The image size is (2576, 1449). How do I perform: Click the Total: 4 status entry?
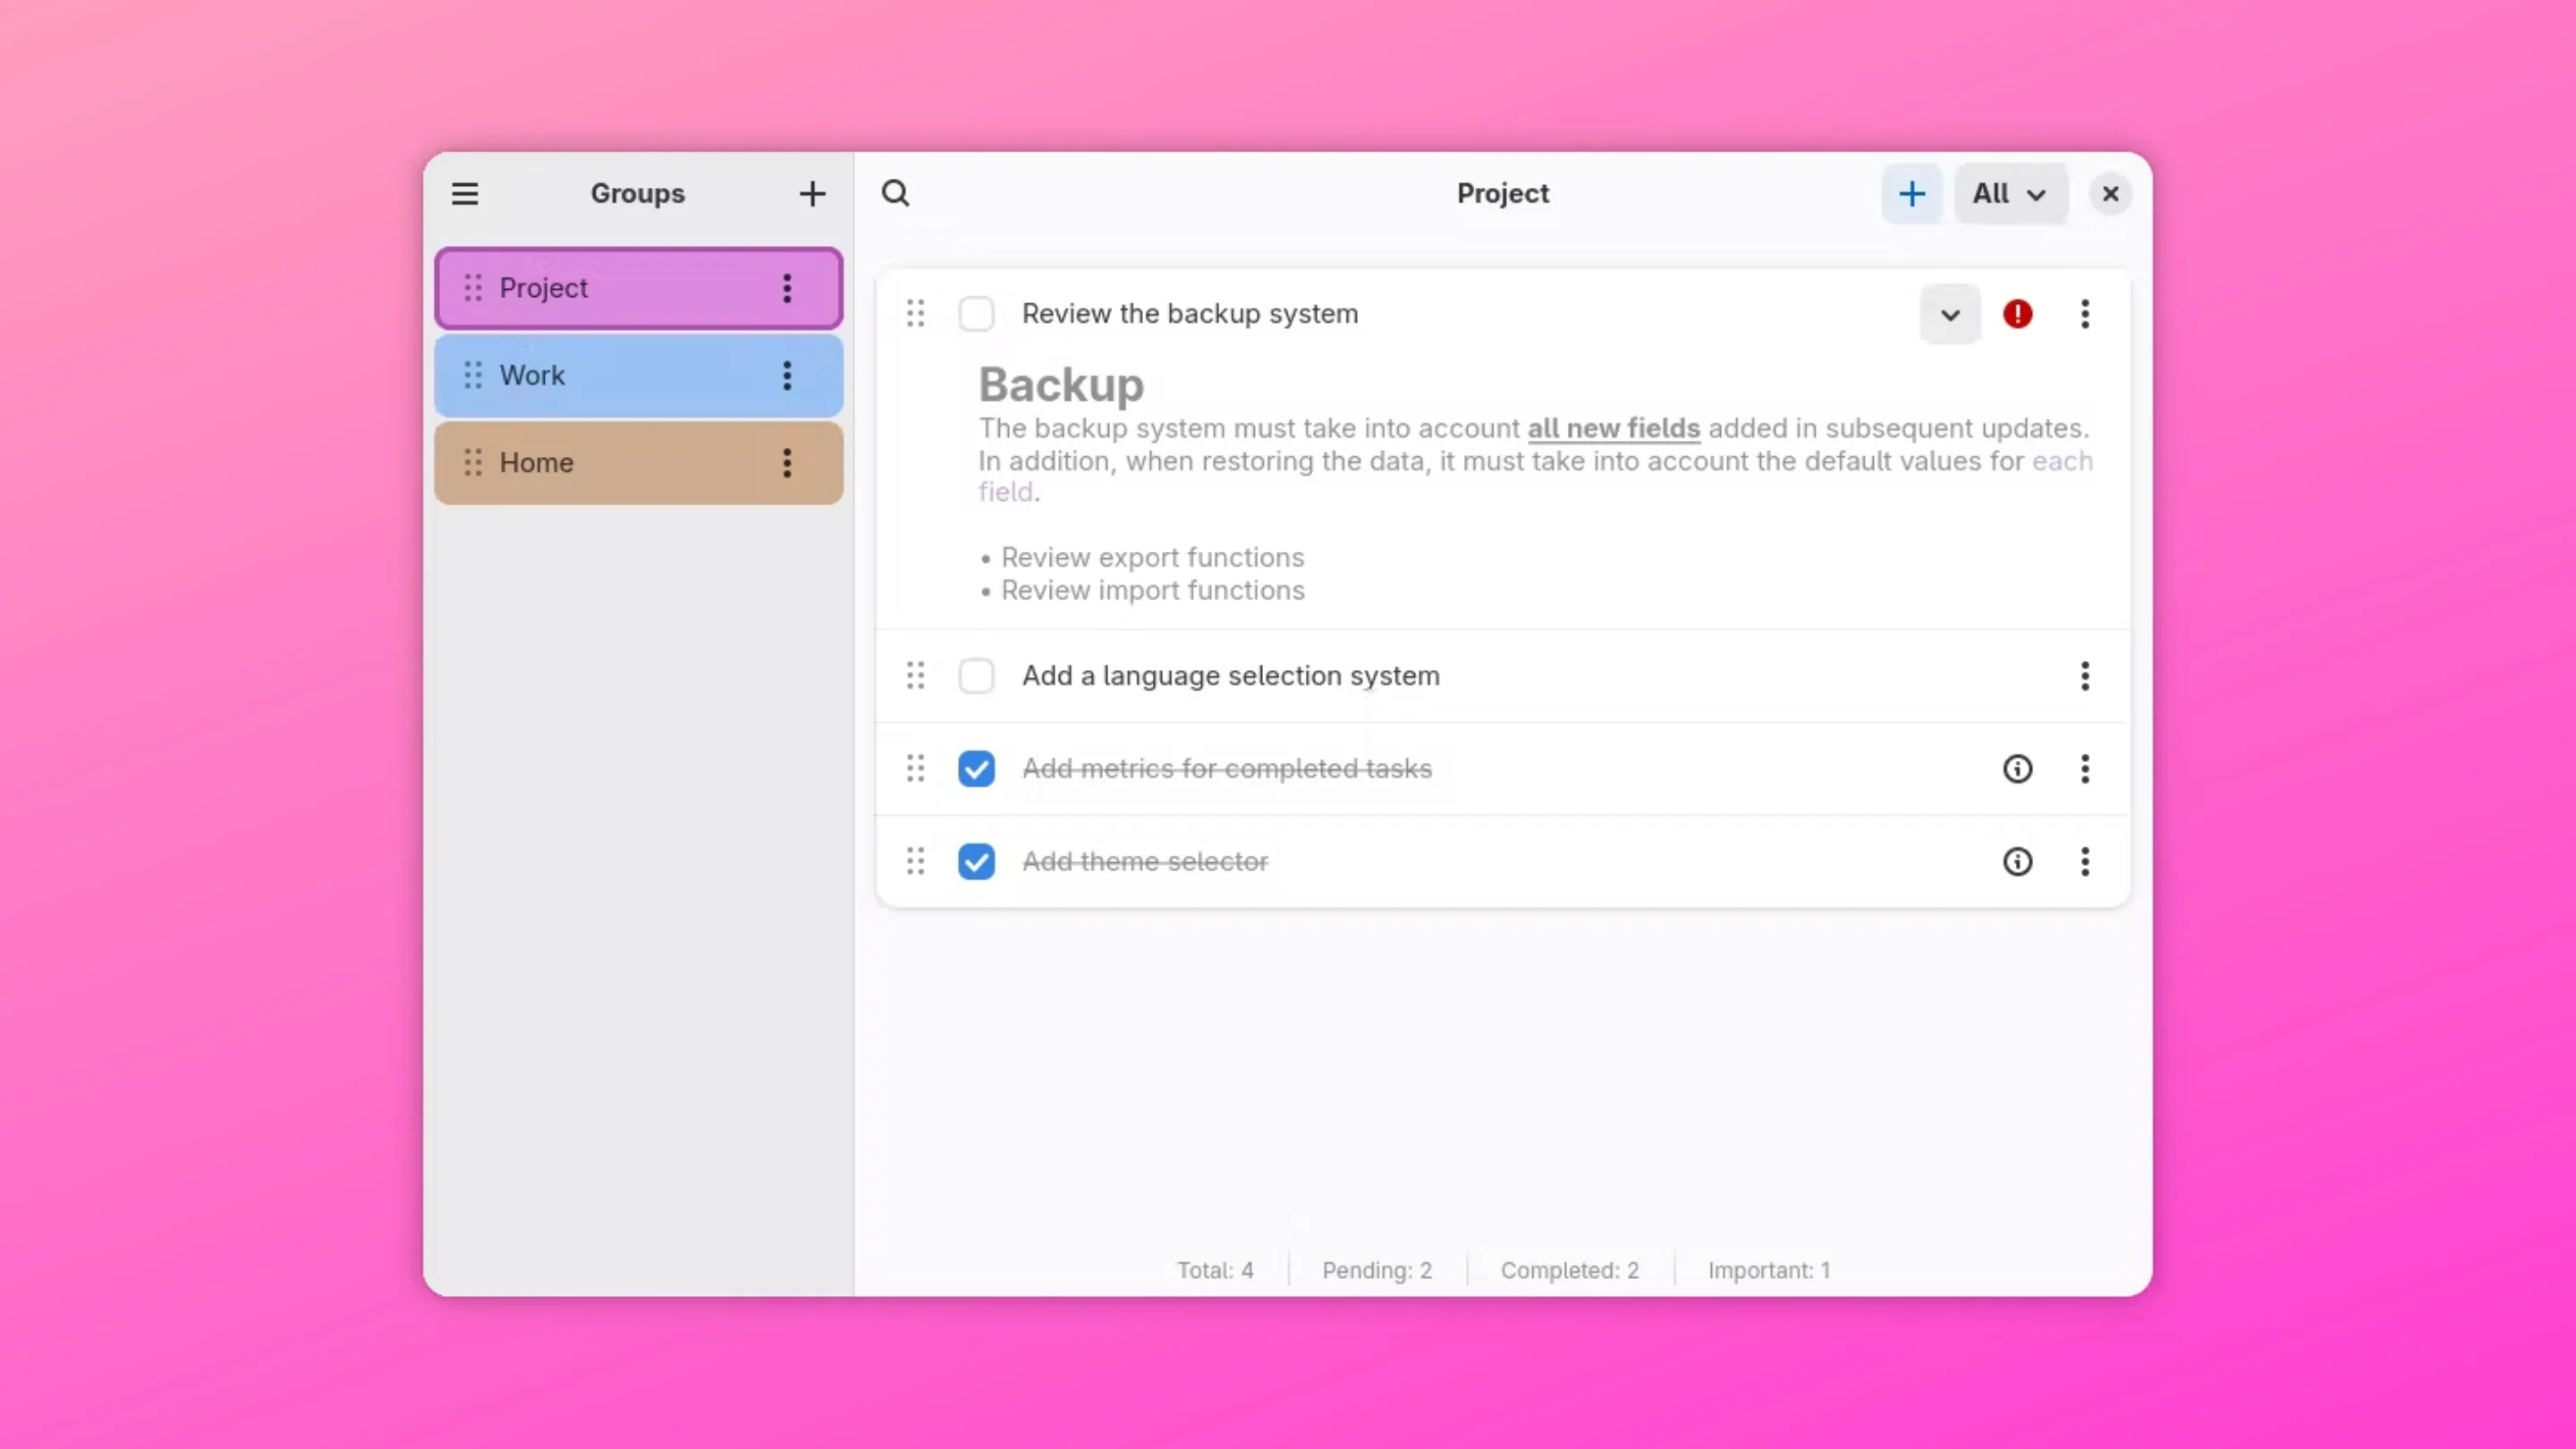1215,1270
